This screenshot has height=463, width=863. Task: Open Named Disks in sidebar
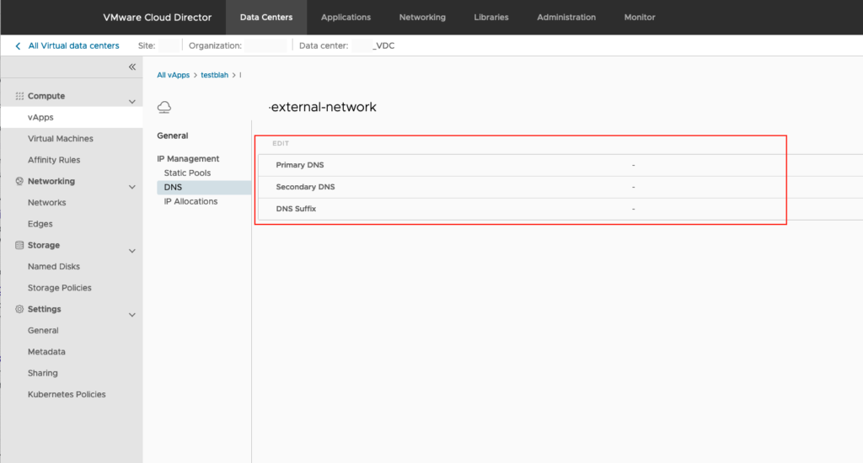(x=54, y=267)
